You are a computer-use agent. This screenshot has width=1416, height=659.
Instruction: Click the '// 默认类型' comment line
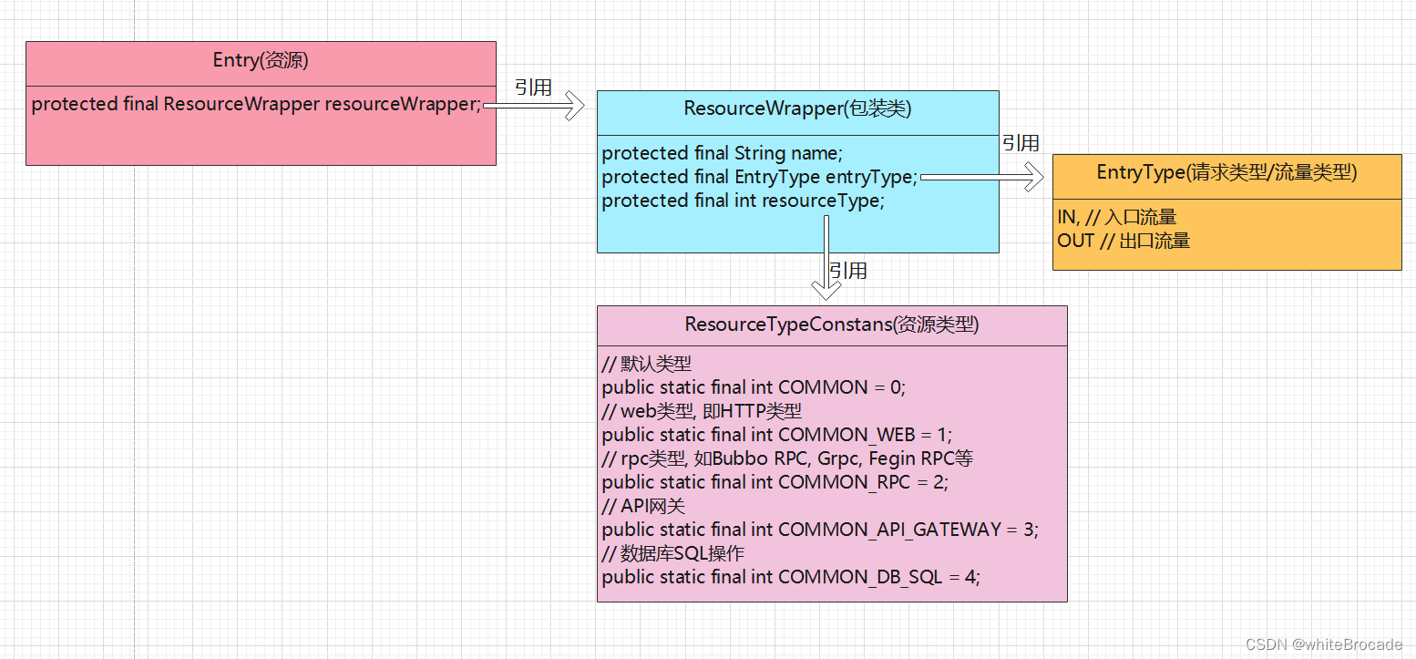coord(647,364)
